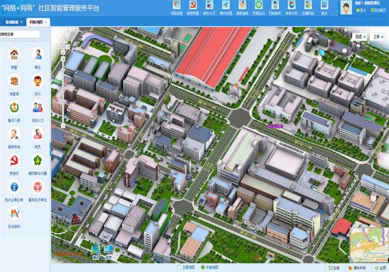Expand the 图层 dropdown on map
This screenshot has width=389, height=272.
[360, 37]
